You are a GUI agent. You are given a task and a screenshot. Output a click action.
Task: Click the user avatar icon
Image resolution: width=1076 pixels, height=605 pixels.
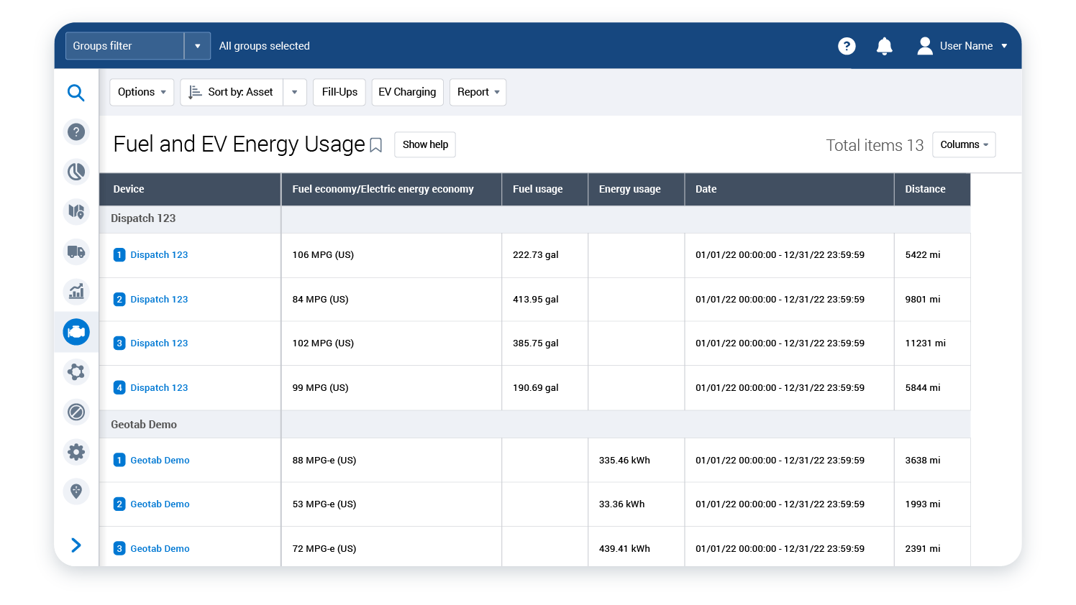pyautogui.click(x=925, y=46)
